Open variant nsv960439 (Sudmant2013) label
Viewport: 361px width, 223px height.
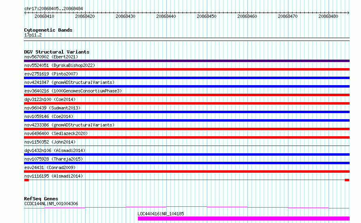[x=52, y=108]
